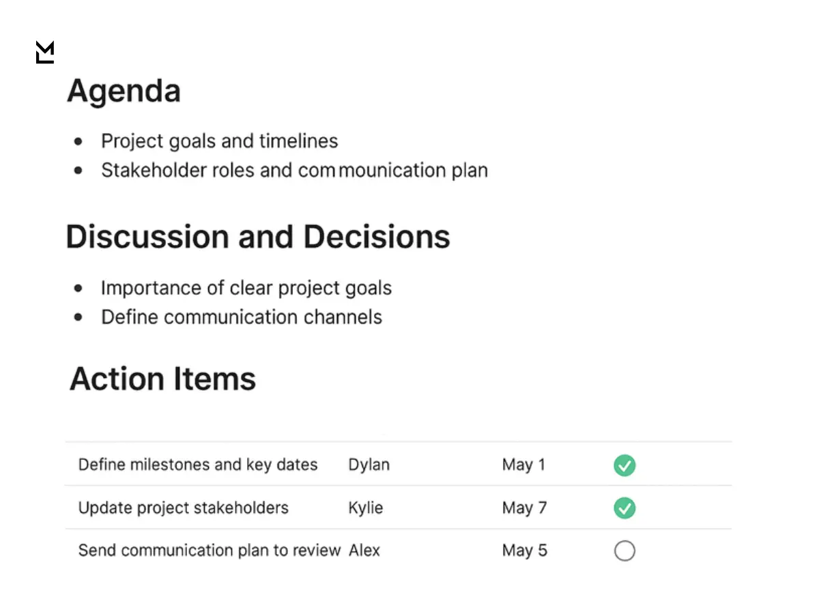Screen dimensions: 819x614
Task: Collapse the Discussion and Decisions section
Action: tap(258, 237)
